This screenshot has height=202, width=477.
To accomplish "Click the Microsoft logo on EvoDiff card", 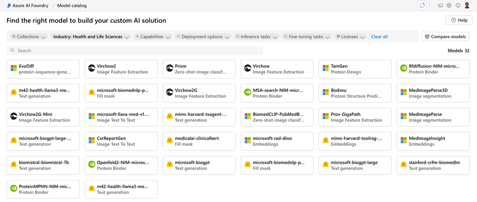I will 14,69.
